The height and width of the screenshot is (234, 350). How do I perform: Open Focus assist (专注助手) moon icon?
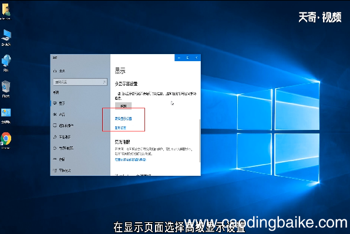point(55,137)
